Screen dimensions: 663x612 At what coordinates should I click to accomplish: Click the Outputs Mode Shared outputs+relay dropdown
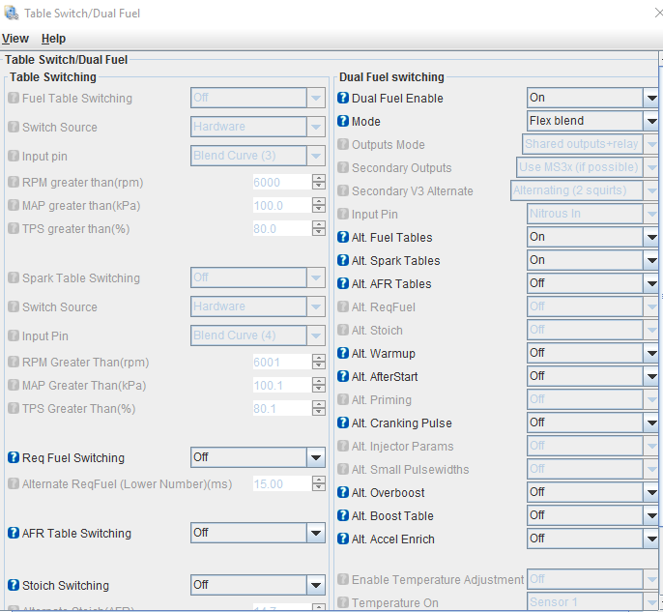pos(591,144)
